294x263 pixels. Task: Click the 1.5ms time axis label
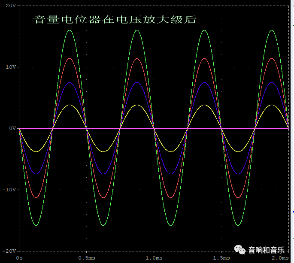pyautogui.click(x=221, y=258)
